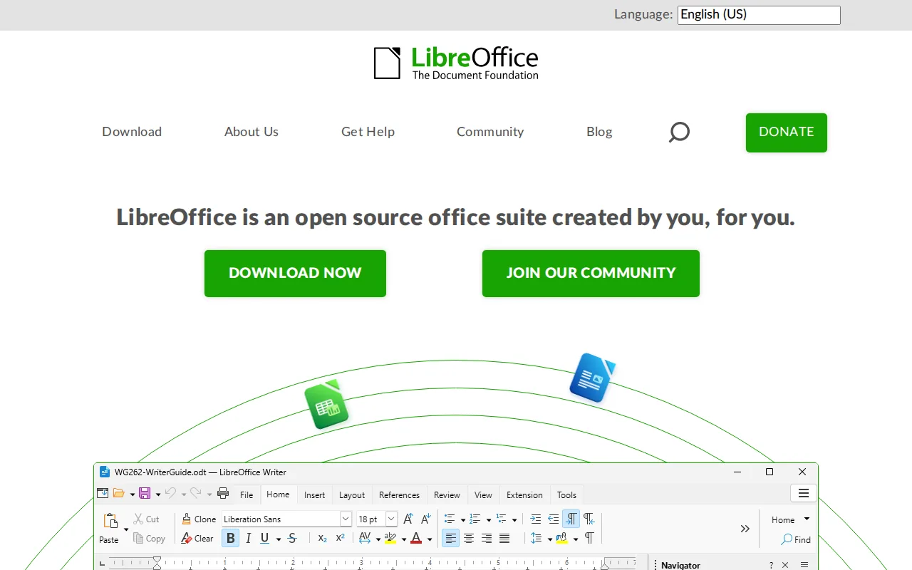Click the Strikethrough icon
Viewport: 912px width, 570px height.
click(292, 539)
